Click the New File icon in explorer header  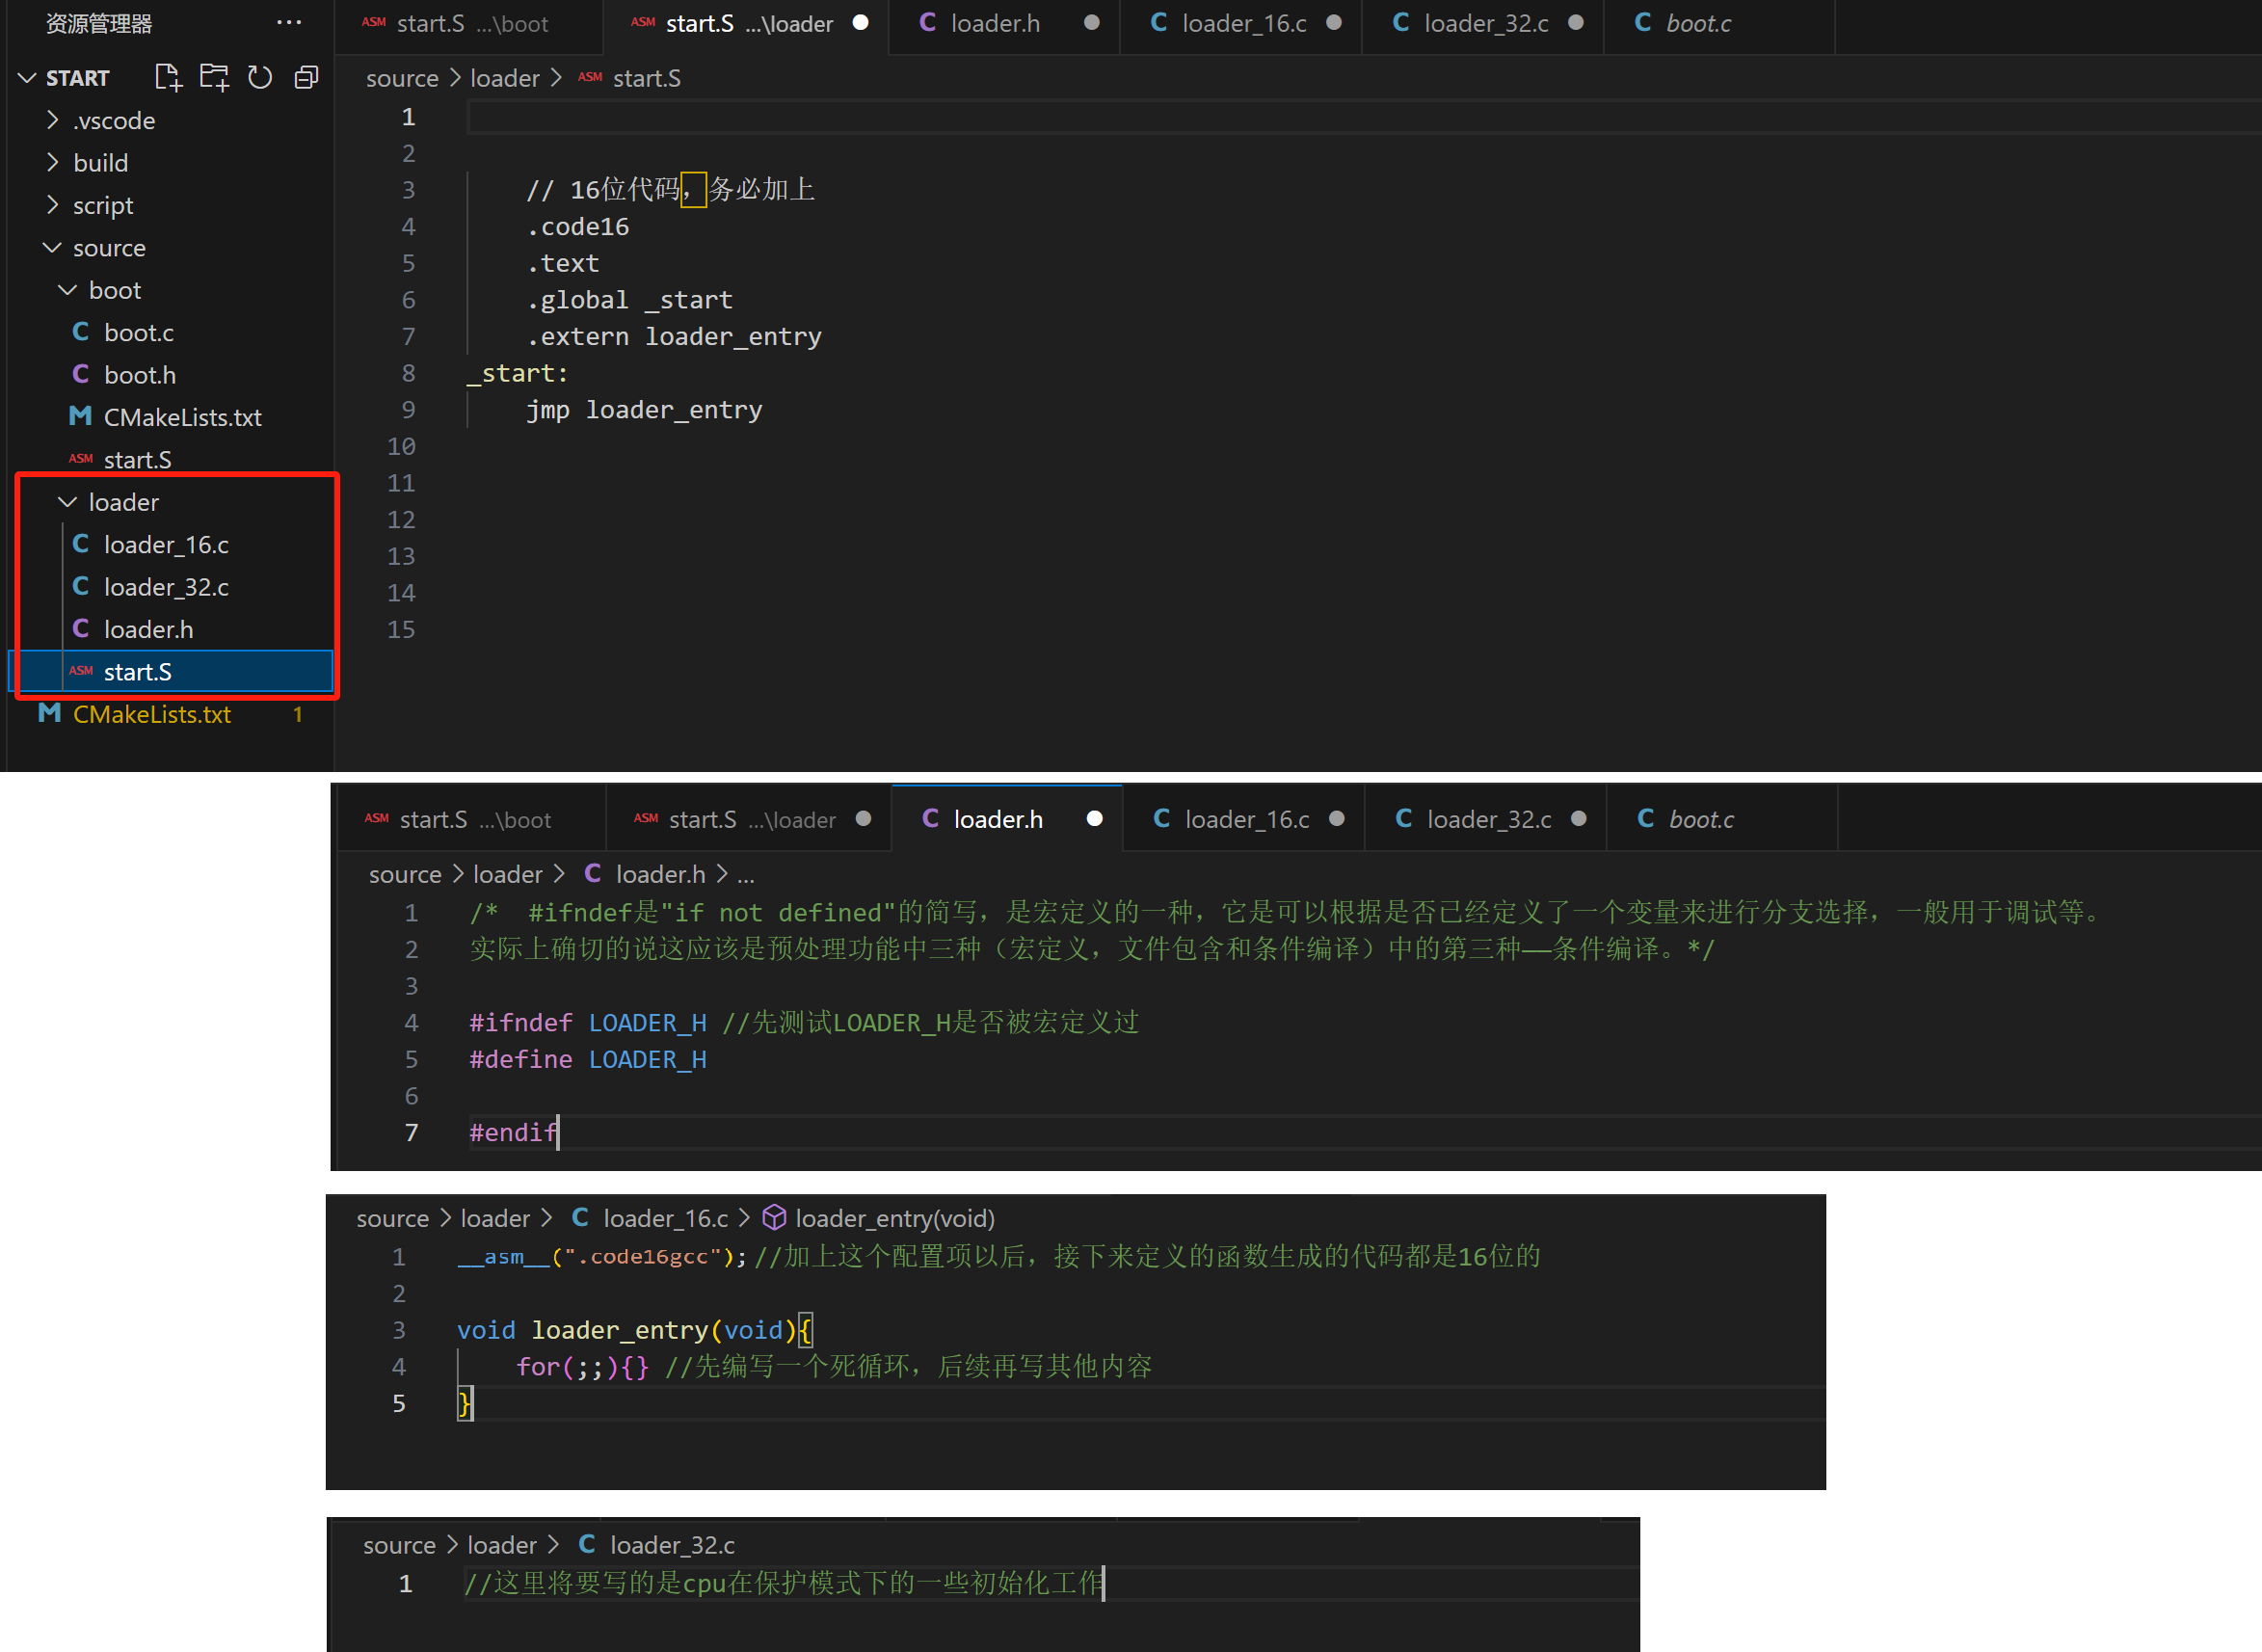click(168, 77)
